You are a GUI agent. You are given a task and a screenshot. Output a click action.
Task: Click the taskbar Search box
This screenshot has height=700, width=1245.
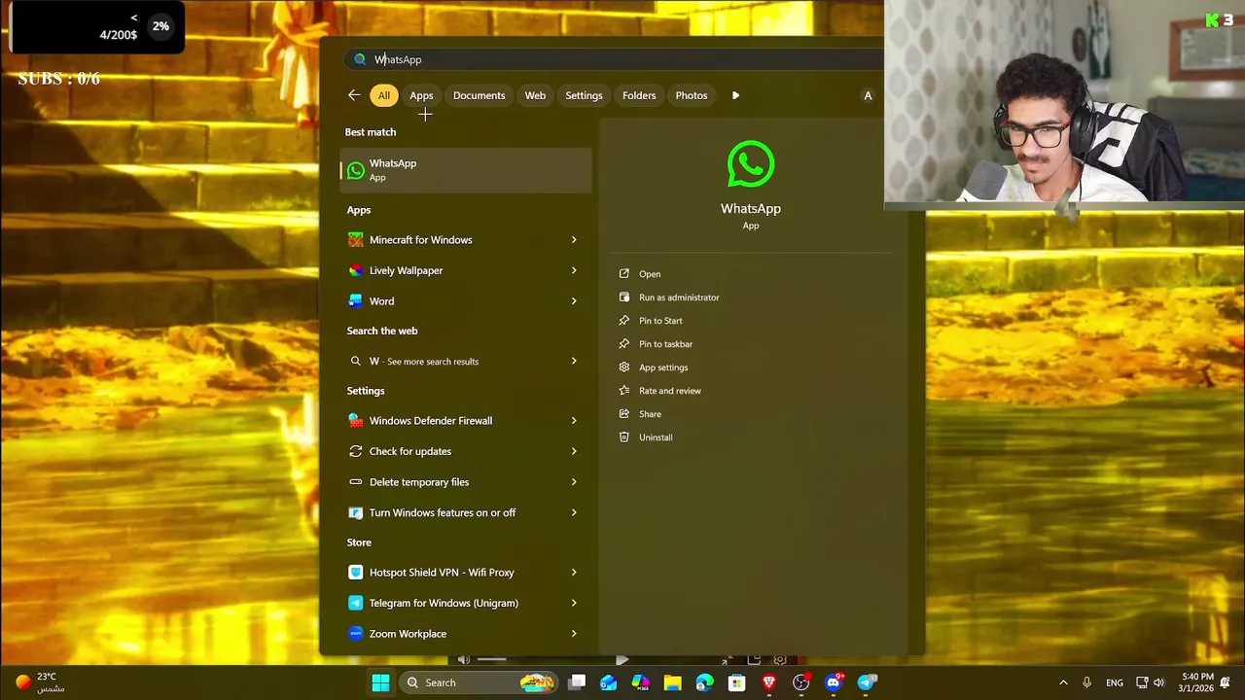click(x=478, y=682)
